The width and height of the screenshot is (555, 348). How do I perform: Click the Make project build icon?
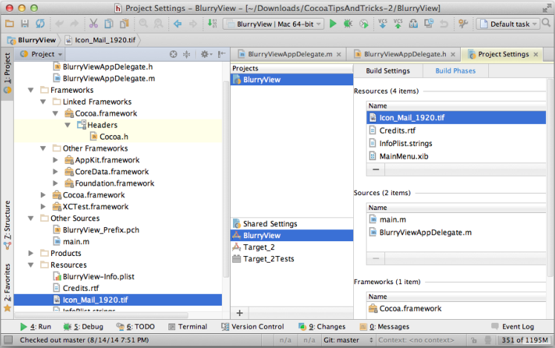pos(212,23)
